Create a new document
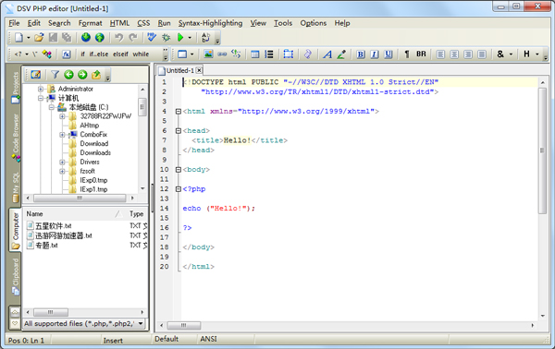 tap(18, 38)
